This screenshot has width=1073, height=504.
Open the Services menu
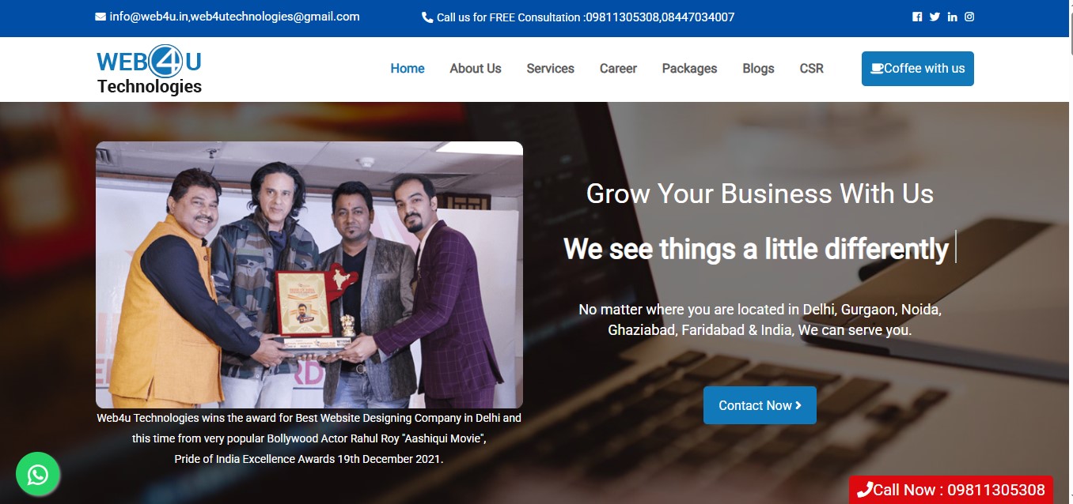click(551, 69)
